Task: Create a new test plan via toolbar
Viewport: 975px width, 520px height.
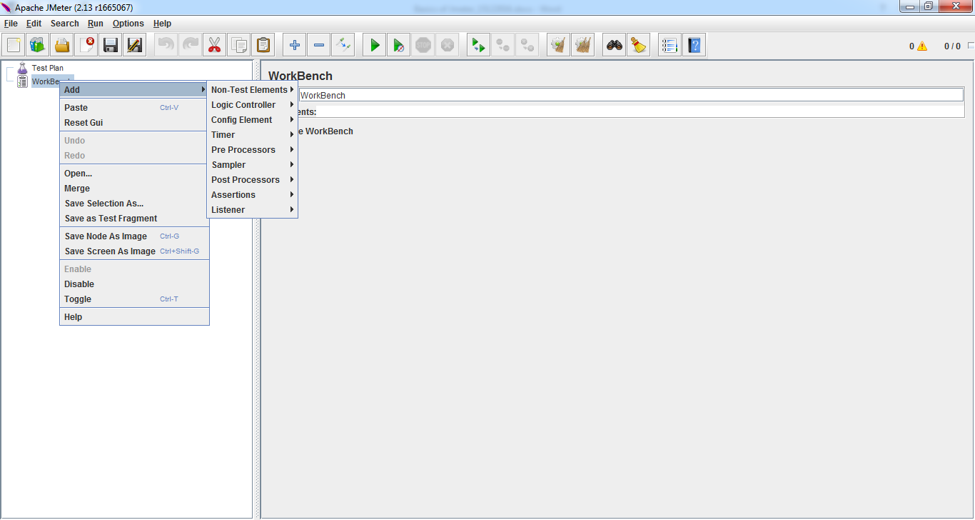Action: 14,46
